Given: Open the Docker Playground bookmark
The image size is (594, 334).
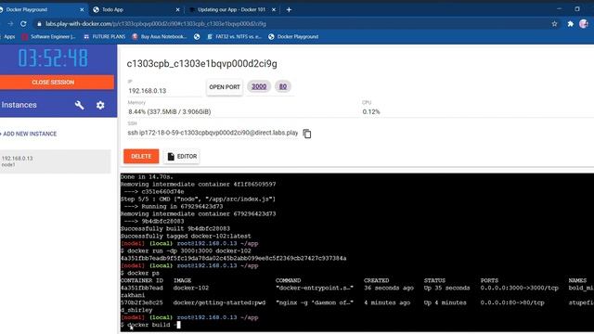Looking at the screenshot, I should [293, 37].
